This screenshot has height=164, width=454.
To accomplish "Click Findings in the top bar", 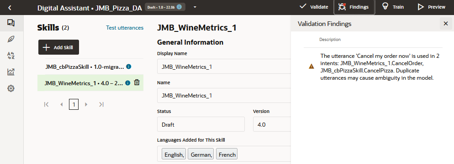I will click(x=354, y=7).
